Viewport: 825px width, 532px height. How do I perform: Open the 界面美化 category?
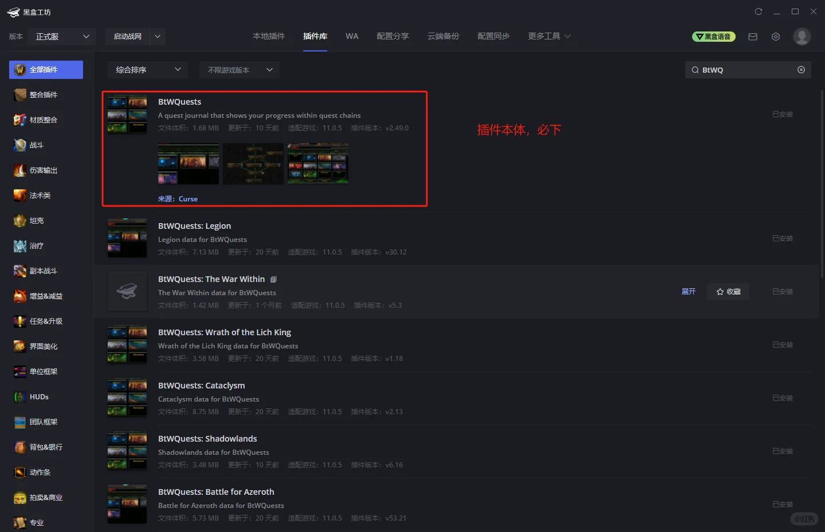pyautogui.click(x=46, y=347)
